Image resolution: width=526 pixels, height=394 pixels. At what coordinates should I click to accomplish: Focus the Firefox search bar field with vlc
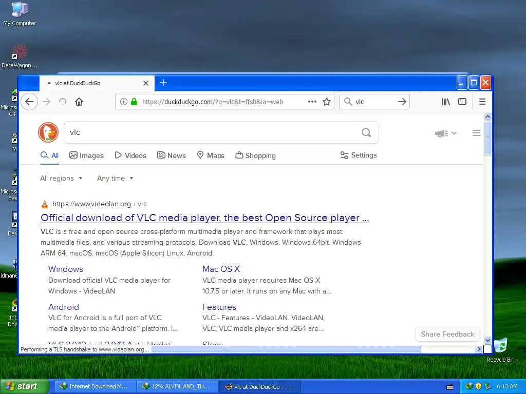(x=374, y=102)
